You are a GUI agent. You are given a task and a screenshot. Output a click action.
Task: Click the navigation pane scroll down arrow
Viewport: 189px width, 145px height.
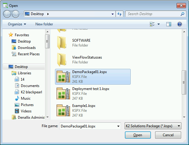pos(47,117)
